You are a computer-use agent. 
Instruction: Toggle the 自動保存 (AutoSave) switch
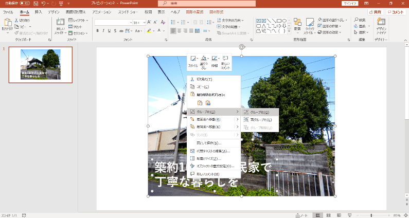(x=24, y=4)
